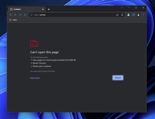Viewport: 155px width, 119px height.
Task: Go back with the back arrow icon
Action: point(10,15)
